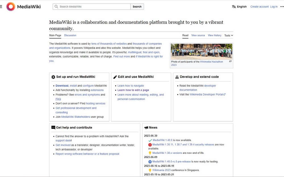Select the View source tab
The image size is (284, 177).
coord(198,35)
